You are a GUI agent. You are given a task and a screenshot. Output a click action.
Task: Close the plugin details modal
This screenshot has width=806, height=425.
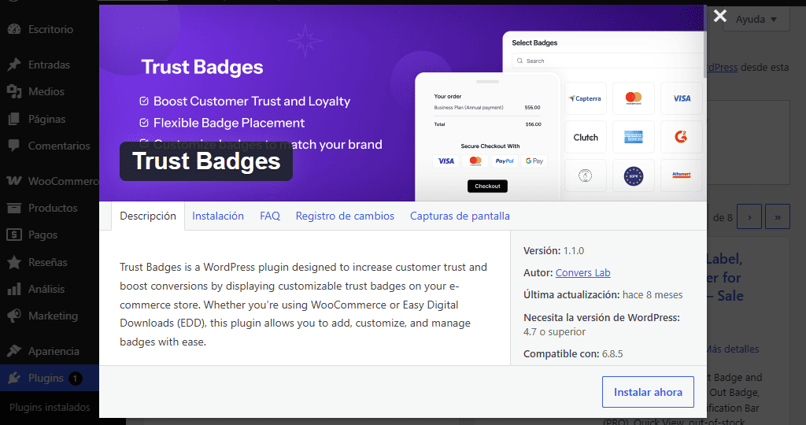pyautogui.click(x=720, y=16)
